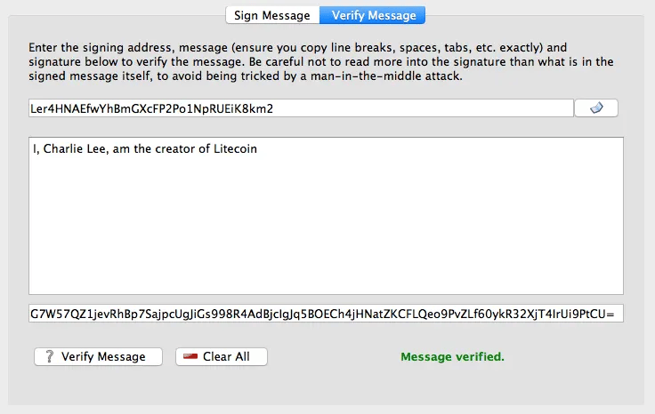Click the Charlie Lee message line
The height and width of the screenshot is (414, 655).
point(145,149)
